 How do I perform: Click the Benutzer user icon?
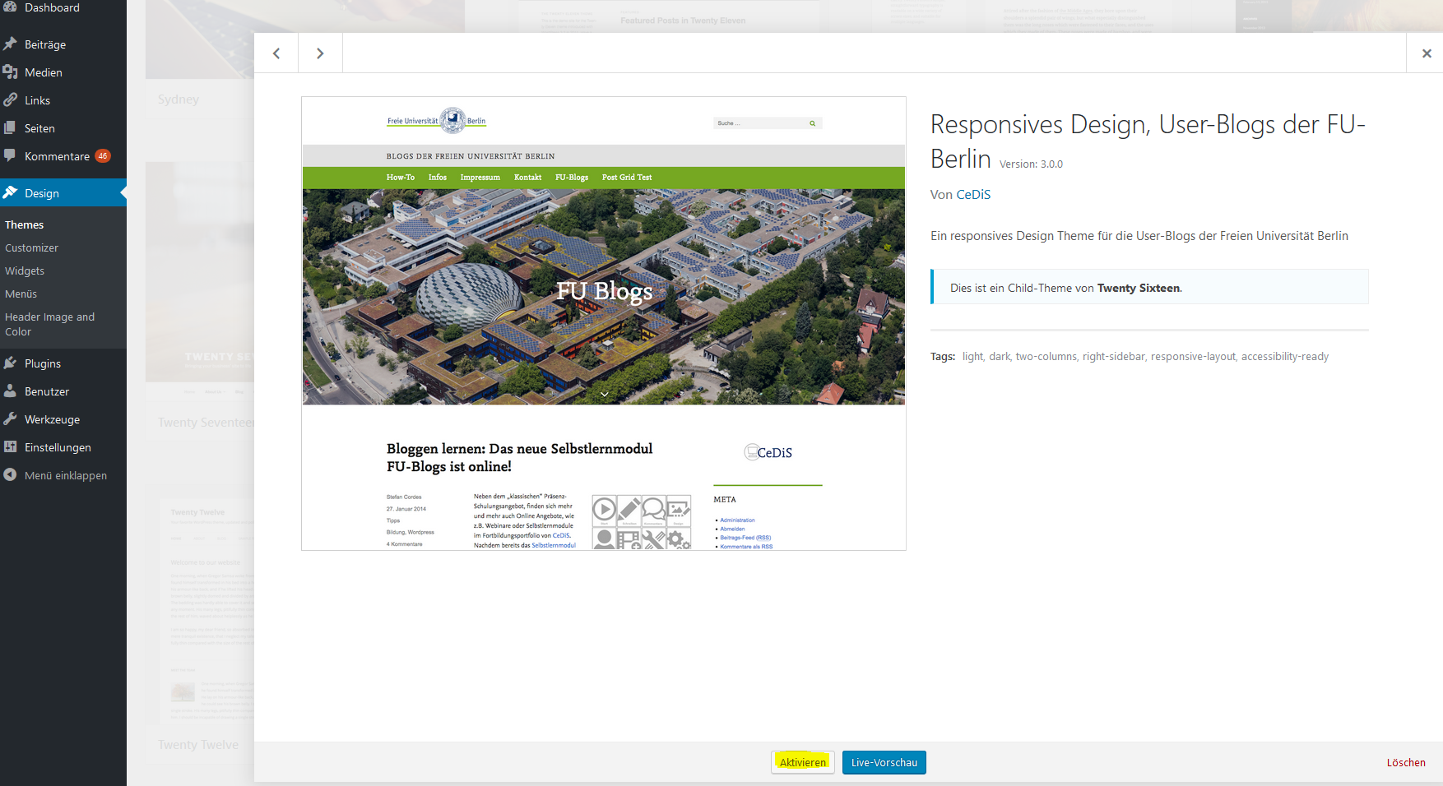tap(10, 391)
